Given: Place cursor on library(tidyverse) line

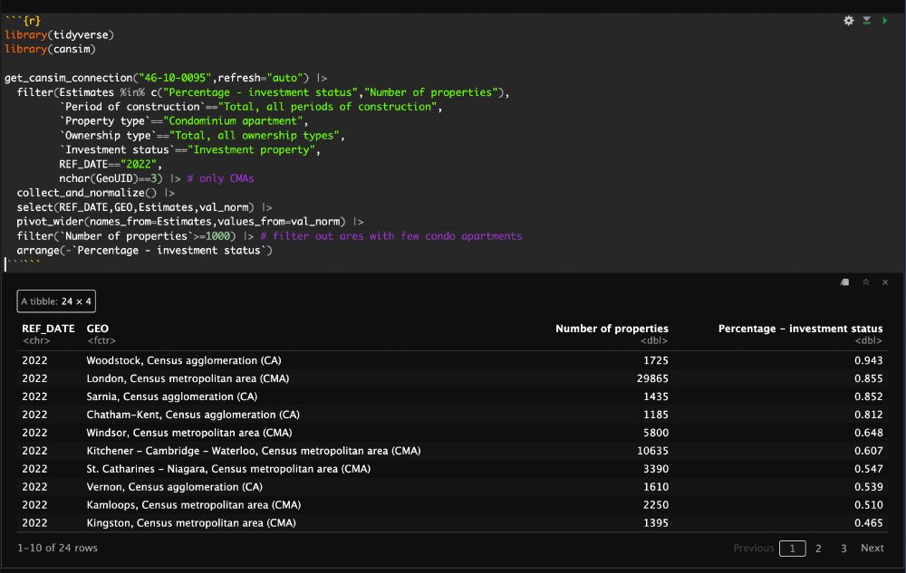Looking at the screenshot, I should click(59, 35).
